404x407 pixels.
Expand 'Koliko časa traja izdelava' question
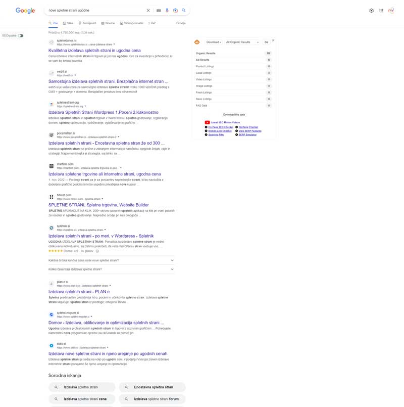[x=111, y=269]
